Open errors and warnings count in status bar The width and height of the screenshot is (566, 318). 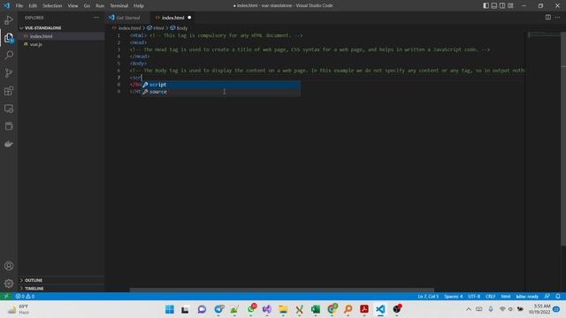[x=25, y=296]
